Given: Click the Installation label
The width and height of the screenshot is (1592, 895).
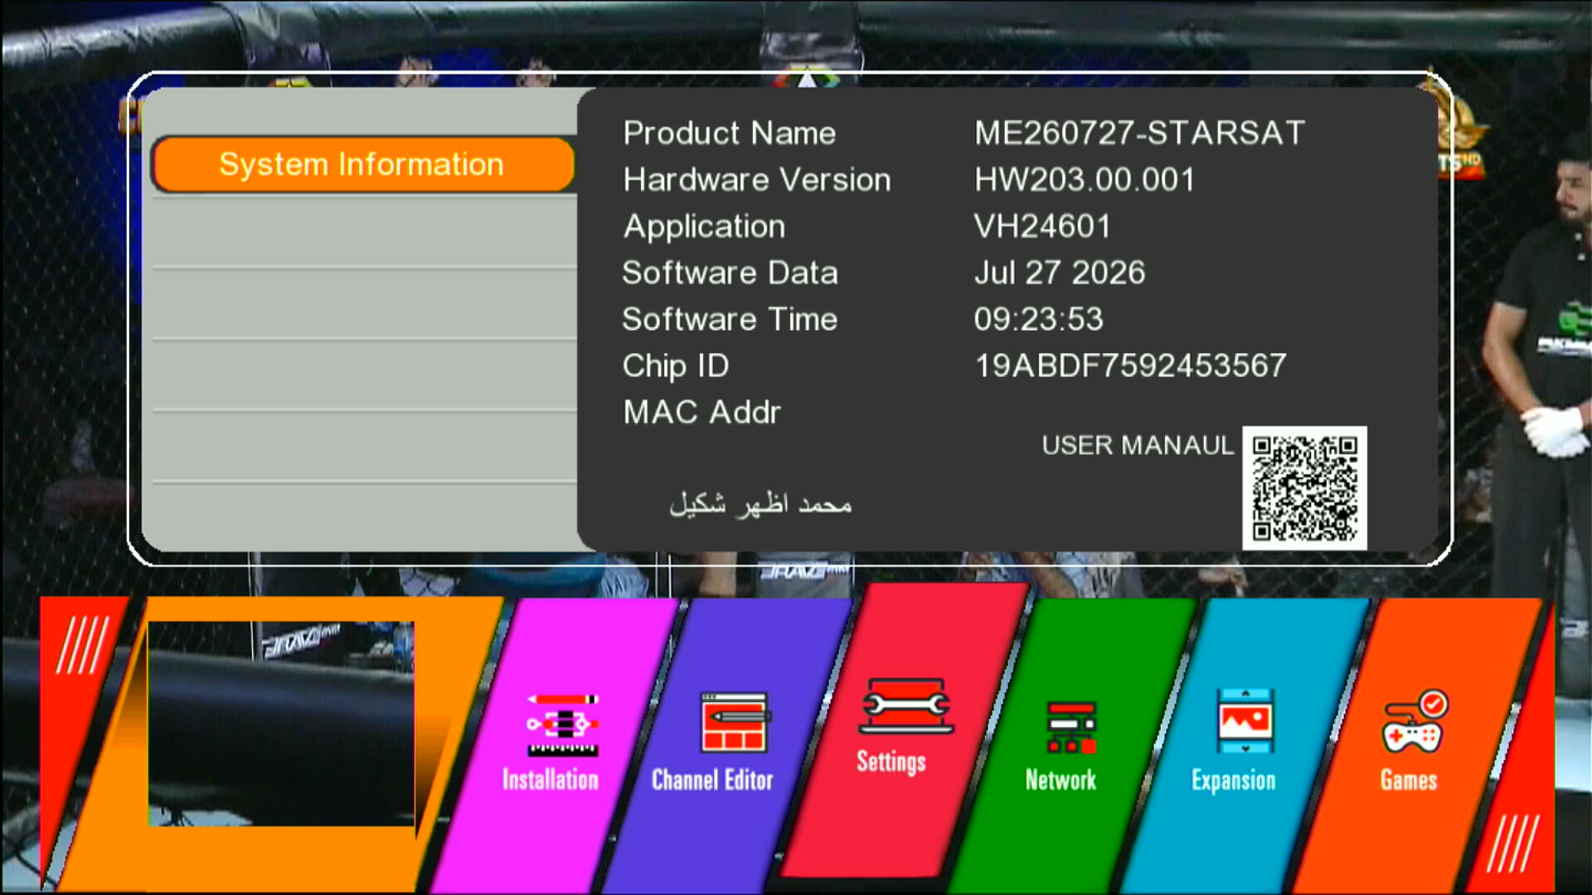Looking at the screenshot, I should click(551, 780).
